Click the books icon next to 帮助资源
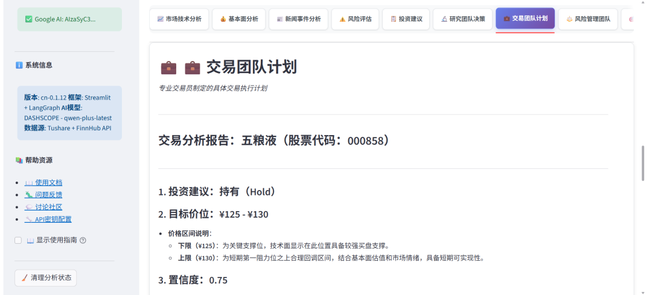 tap(19, 160)
